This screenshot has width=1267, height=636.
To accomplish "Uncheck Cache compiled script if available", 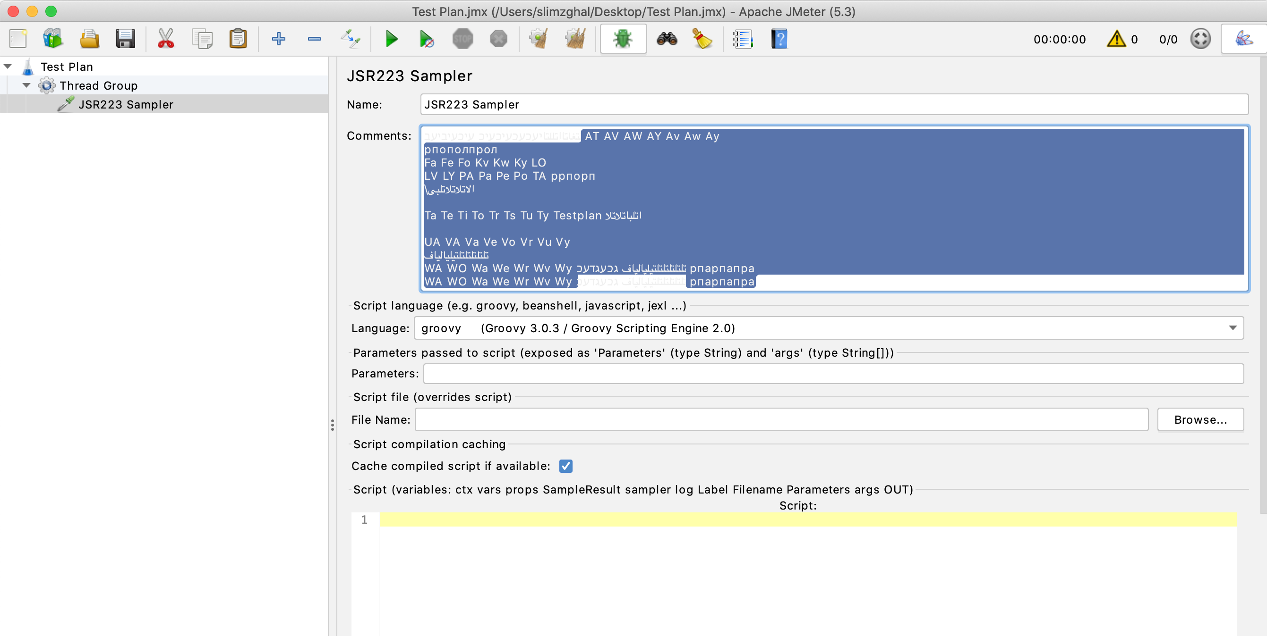I will 566,466.
